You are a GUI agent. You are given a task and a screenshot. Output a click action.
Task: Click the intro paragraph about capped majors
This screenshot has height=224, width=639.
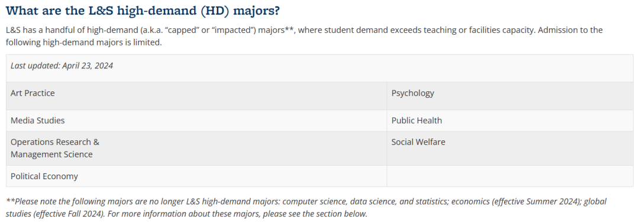[x=304, y=36]
